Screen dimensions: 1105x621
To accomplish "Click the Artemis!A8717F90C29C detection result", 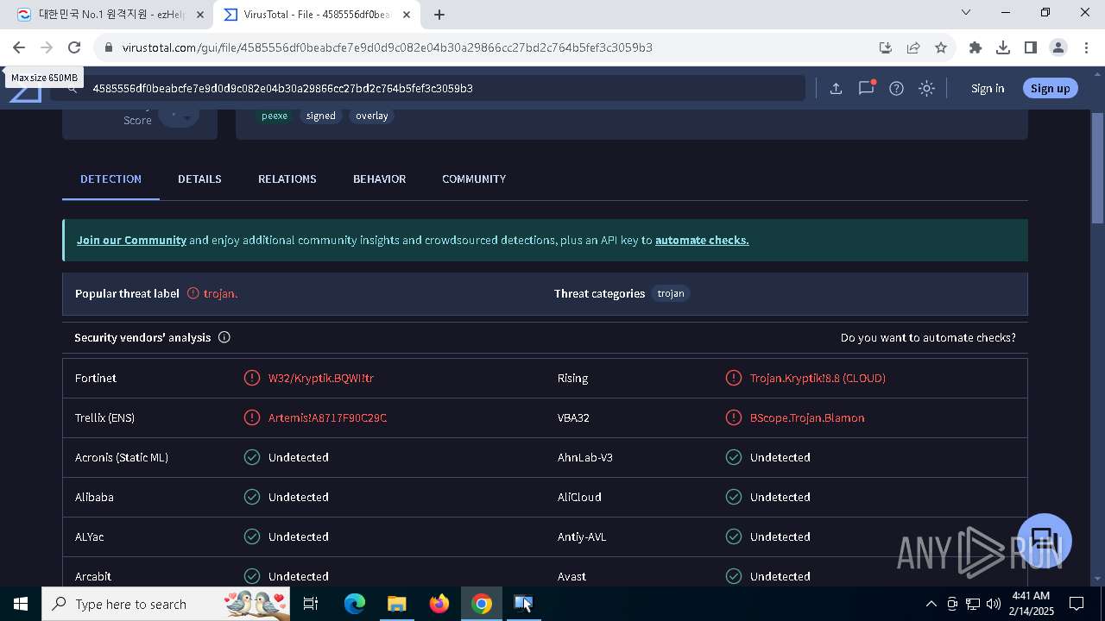I will coord(327,417).
